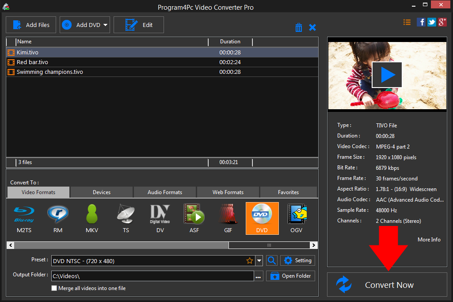
Task: Click the format scrollbar left arrow
Action: (x=11, y=245)
